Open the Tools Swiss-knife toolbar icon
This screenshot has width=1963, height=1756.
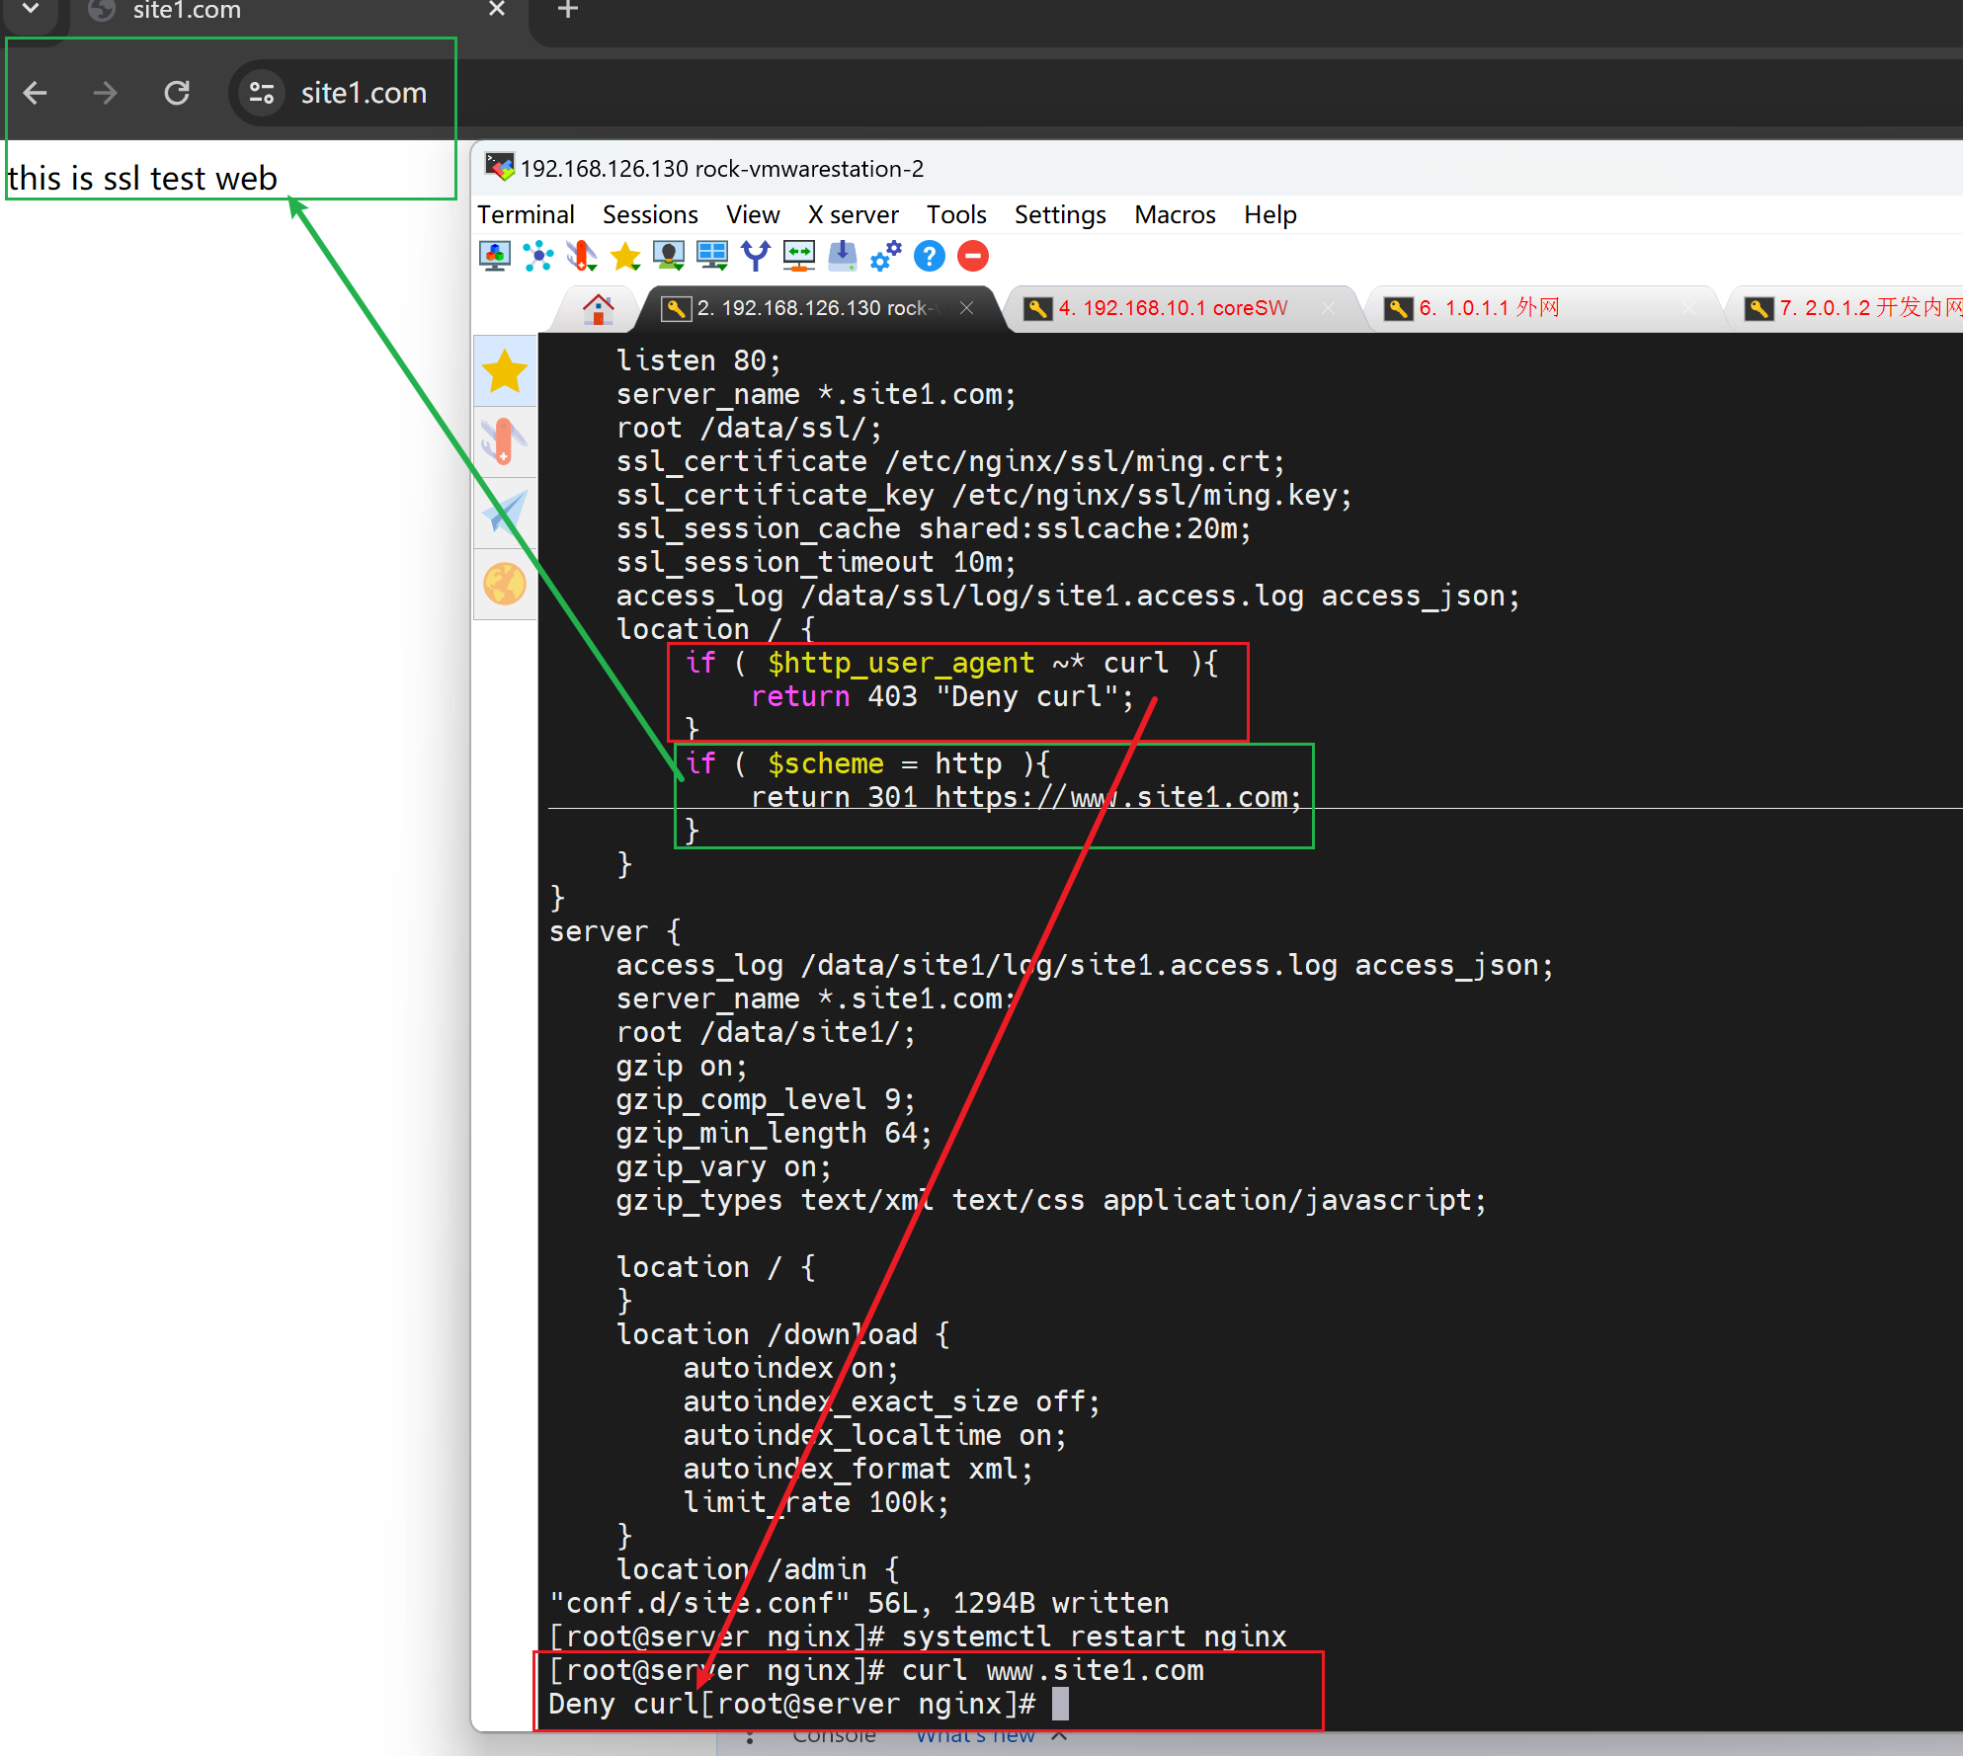point(582,257)
